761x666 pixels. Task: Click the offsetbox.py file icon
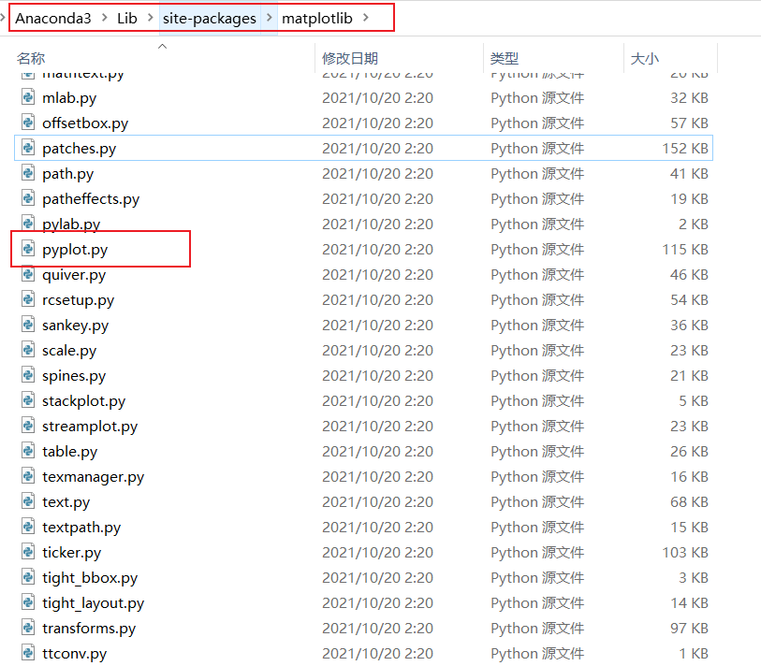(28, 123)
